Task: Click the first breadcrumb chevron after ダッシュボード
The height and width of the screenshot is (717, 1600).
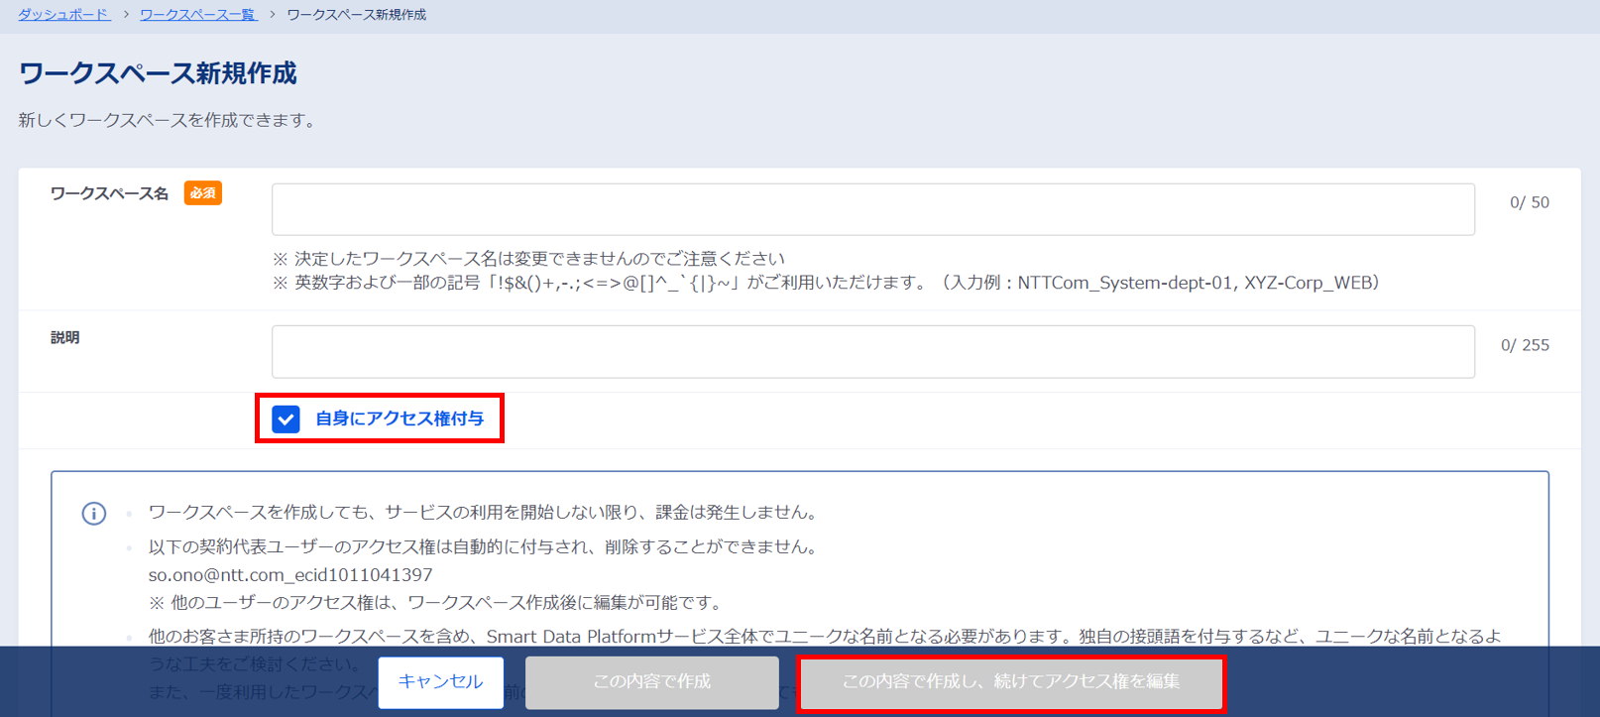Action: pyautogui.click(x=126, y=15)
